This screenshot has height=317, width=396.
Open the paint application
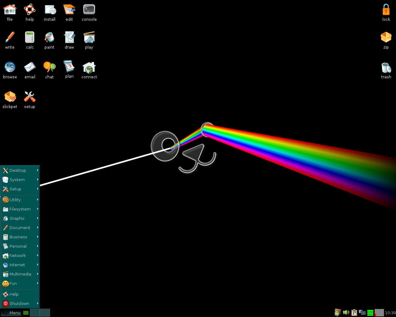point(49,37)
